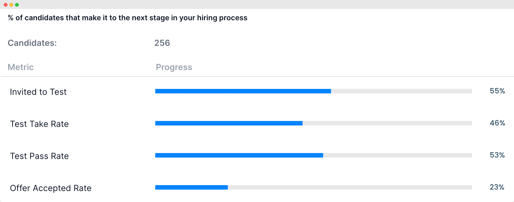Click the 53% value for Test Pass Rate
Screen dimensions: 514x202
[497, 155]
